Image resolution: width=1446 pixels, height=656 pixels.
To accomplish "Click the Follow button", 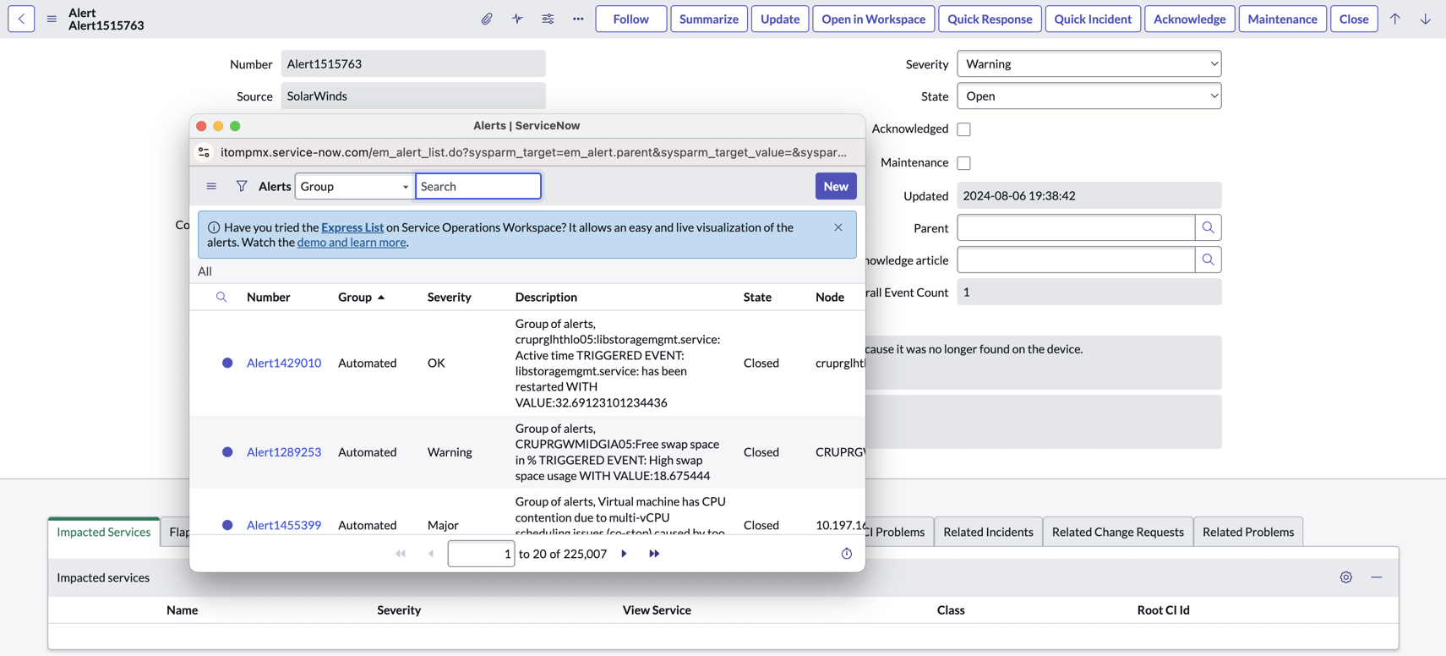I will 630,19.
